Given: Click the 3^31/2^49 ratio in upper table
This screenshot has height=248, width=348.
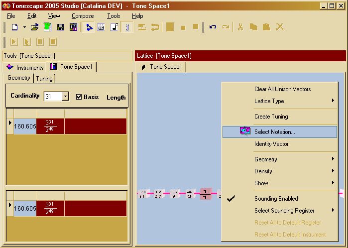Looking at the screenshot, I should pos(50,126).
